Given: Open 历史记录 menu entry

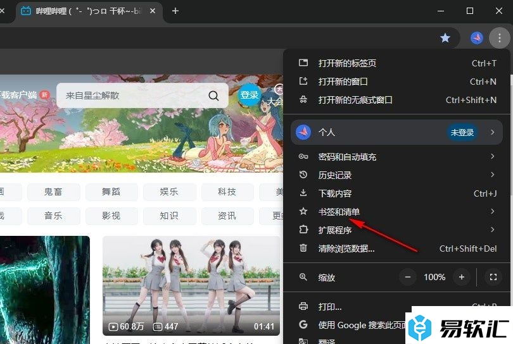Looking at the screenshot, I should [397, 175].
